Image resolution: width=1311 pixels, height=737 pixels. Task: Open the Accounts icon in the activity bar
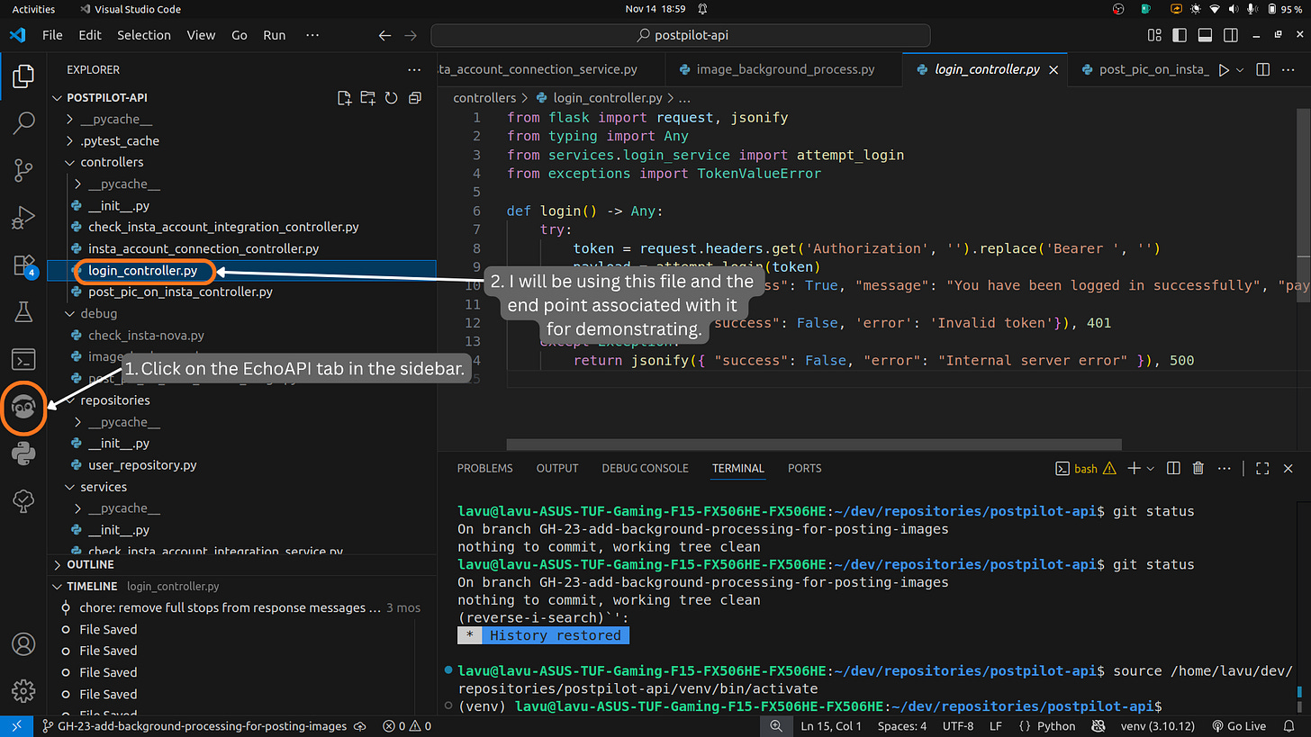(x=24, y=644)
